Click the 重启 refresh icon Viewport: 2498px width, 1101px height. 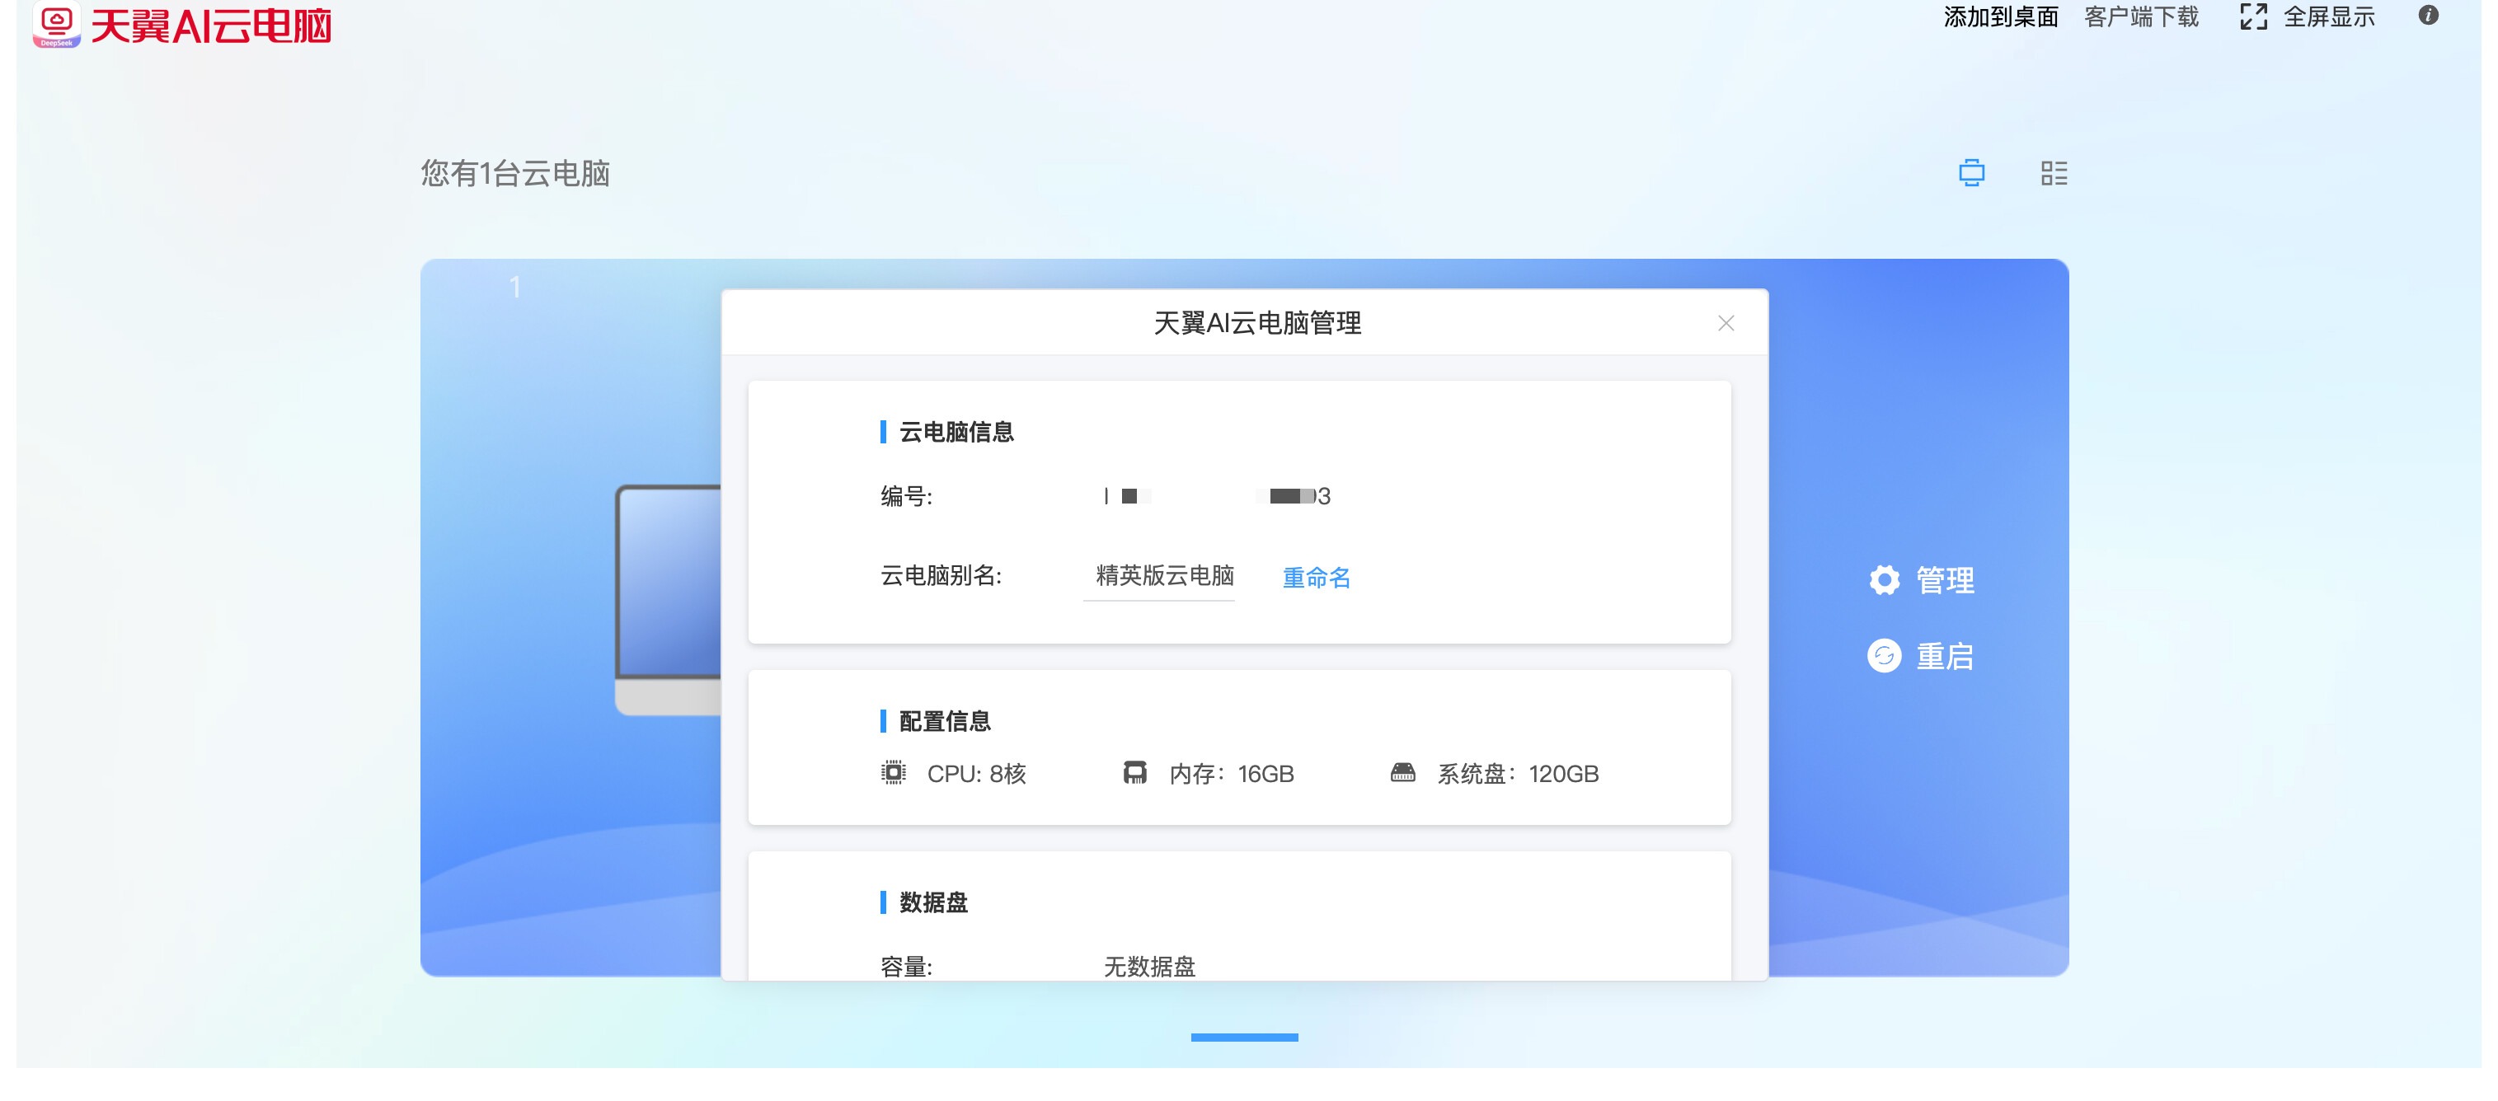[1884, 656]
